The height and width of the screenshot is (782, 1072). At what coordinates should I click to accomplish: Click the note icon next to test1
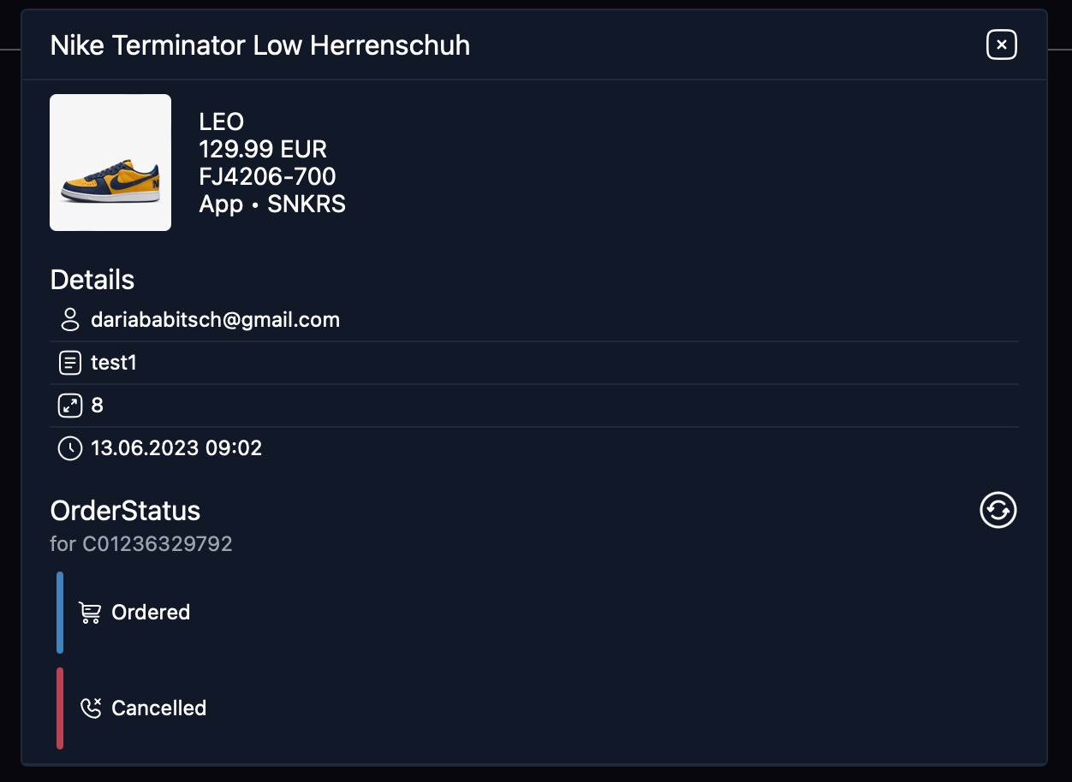(70, 363)
